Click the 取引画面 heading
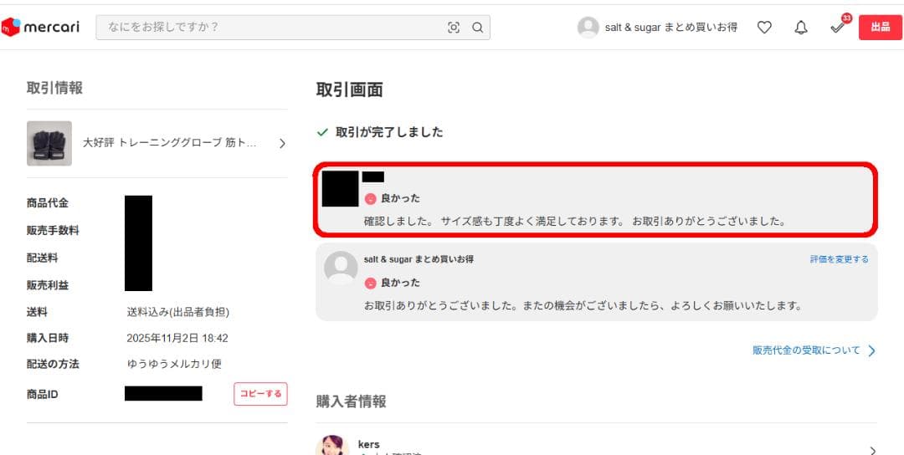Image resolution: width=904 pixels, height=455 pixels. tap(349, 89)
